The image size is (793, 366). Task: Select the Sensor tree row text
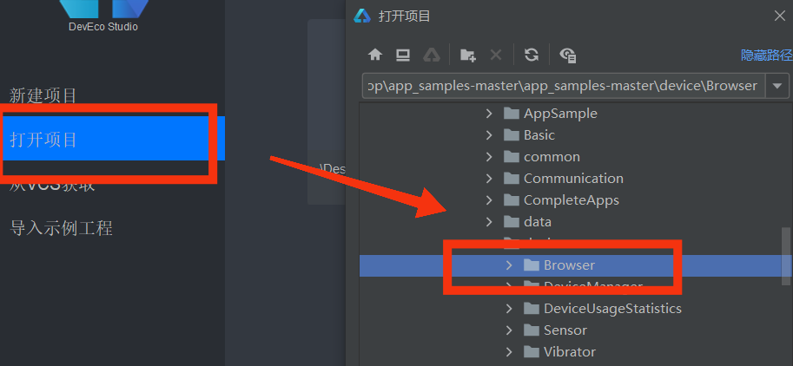tap(565, 330)
